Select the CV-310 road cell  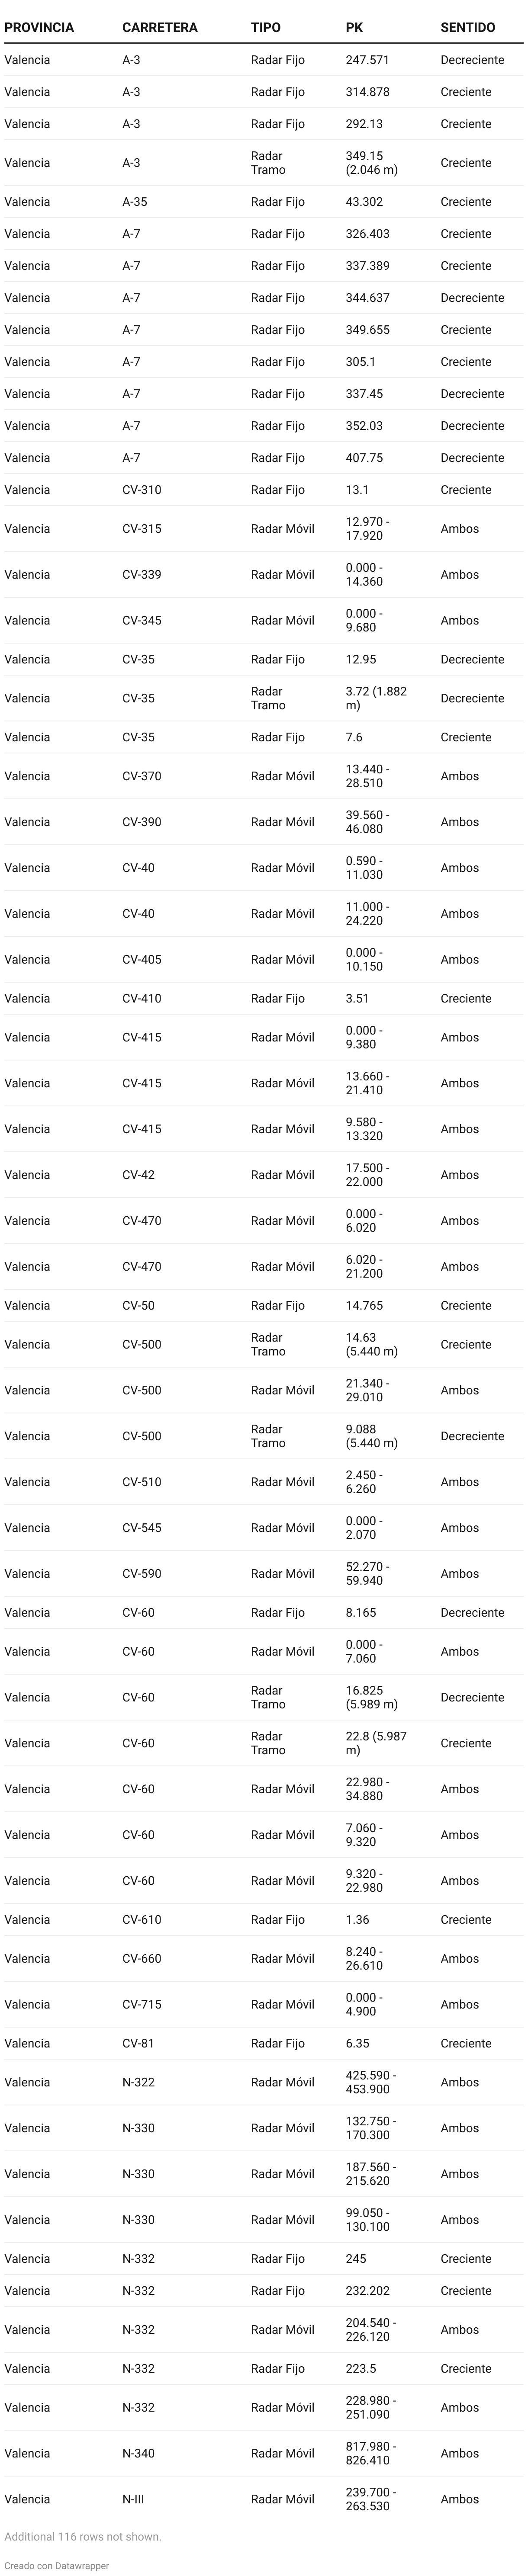(142, 490)
